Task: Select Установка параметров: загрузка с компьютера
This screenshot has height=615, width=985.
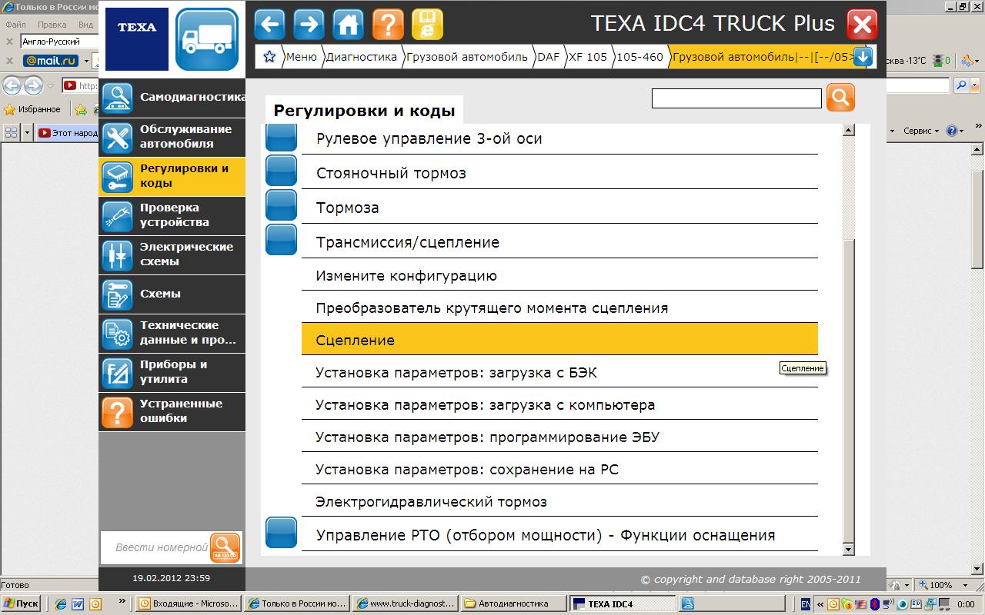Action: coord(559,404)
